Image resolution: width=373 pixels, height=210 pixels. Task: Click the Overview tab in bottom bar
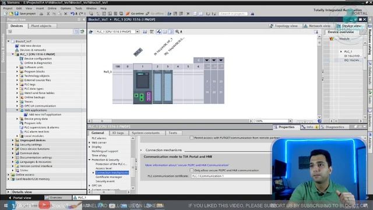coord(58,198)
